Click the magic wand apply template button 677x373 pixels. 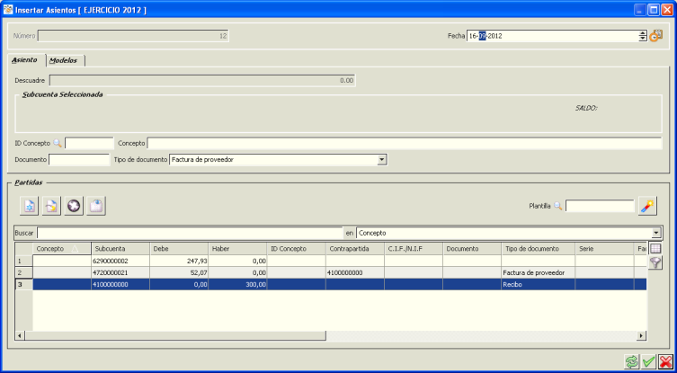647,206
